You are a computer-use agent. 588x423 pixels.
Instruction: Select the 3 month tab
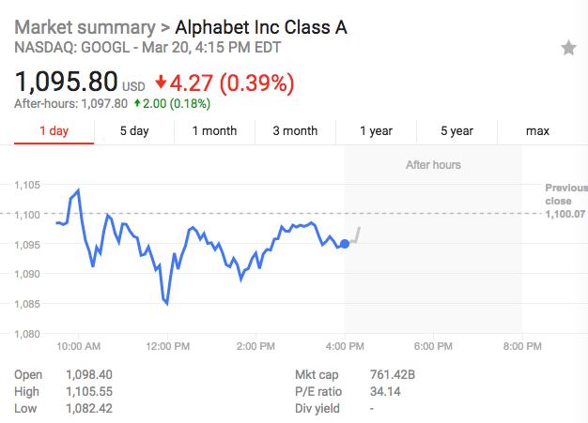[295, 131]
